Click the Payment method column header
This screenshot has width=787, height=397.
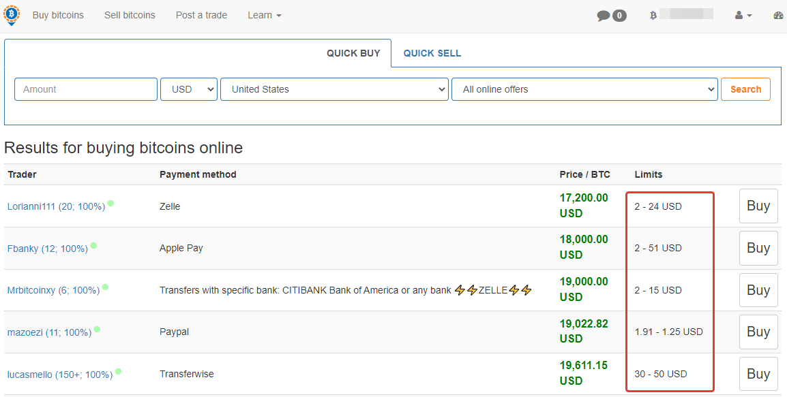click(198, 174)
